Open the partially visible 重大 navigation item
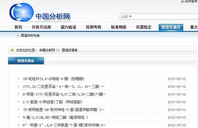The width and height of the screenshot is (198, 128). click(194, 27)
